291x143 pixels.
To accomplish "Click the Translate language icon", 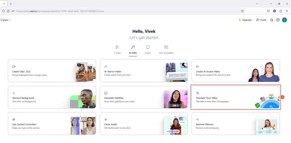I will (x=197, y=93).
